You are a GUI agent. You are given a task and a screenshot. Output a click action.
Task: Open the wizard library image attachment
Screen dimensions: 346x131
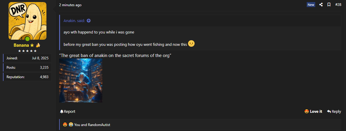pyautogui.click(x=81, y=80)
